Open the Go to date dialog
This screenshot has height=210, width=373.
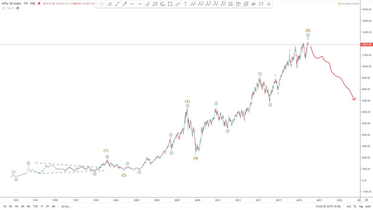67,206
